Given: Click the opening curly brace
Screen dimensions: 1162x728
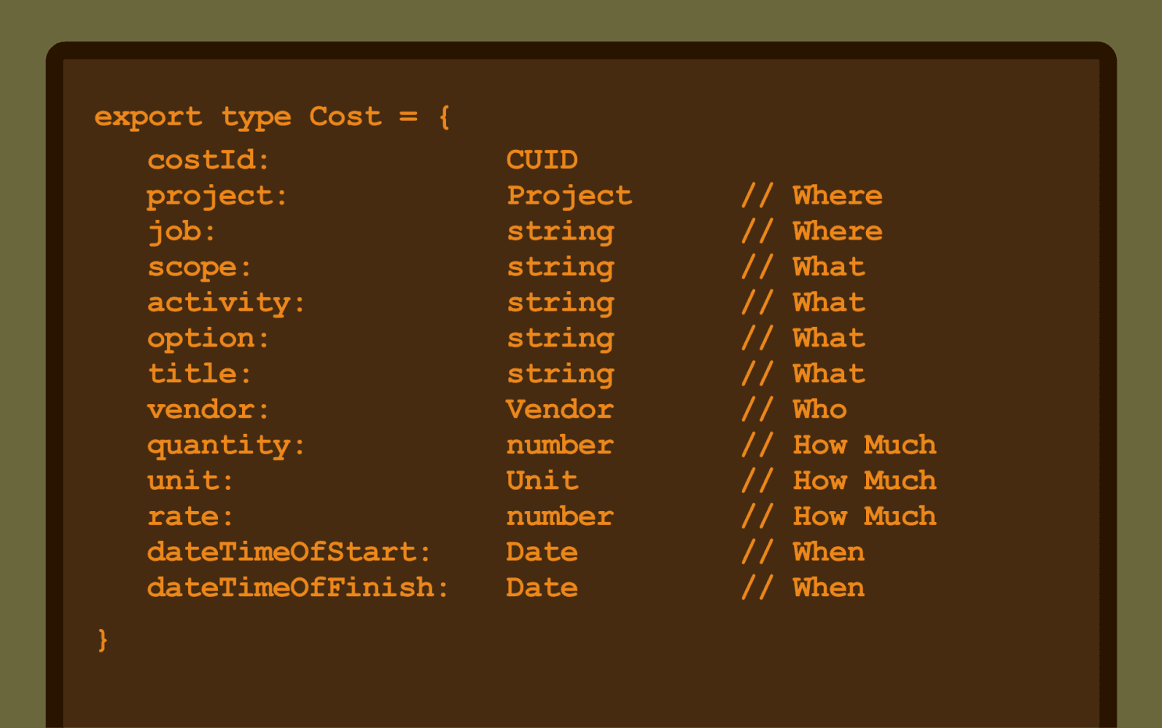Looking at the screenshot, I should pos(444,117).
